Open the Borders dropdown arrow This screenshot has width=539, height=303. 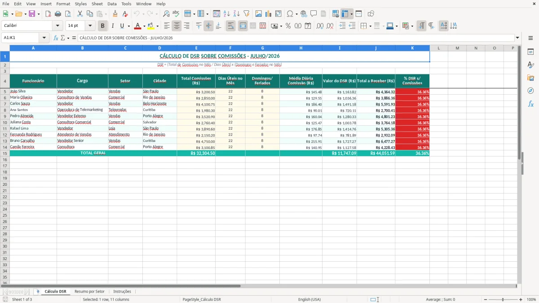coord(370,26)
